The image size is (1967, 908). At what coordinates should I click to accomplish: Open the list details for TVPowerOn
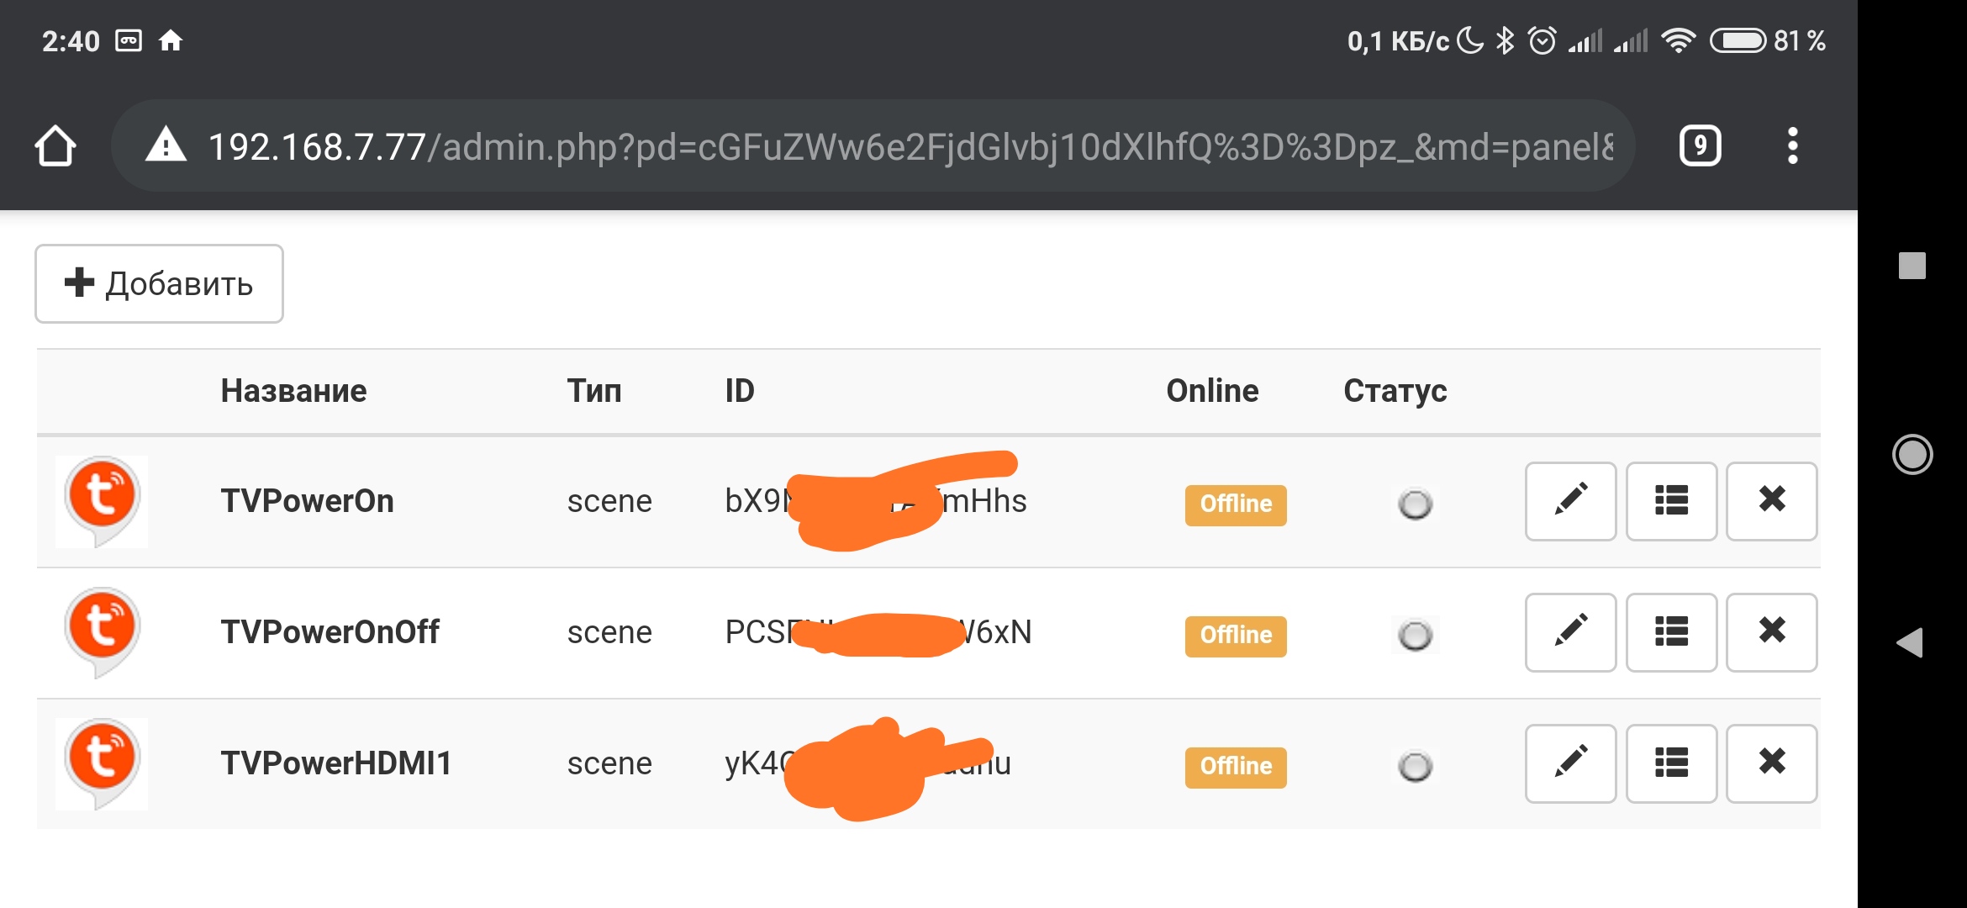(x=1671, y=501)
